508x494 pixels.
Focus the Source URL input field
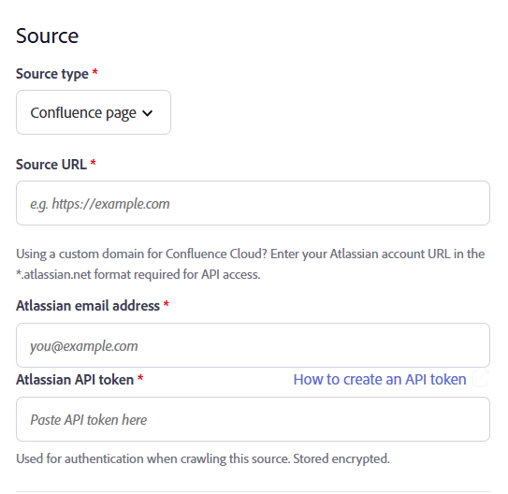coord(253,203)
